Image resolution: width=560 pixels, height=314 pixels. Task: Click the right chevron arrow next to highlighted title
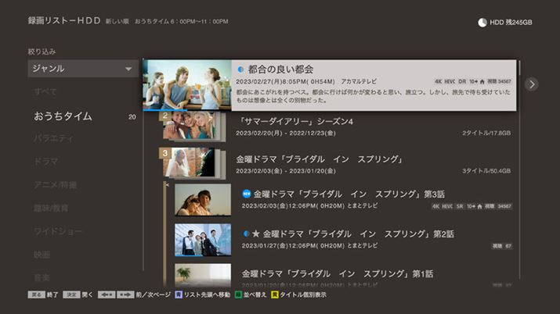532,84
